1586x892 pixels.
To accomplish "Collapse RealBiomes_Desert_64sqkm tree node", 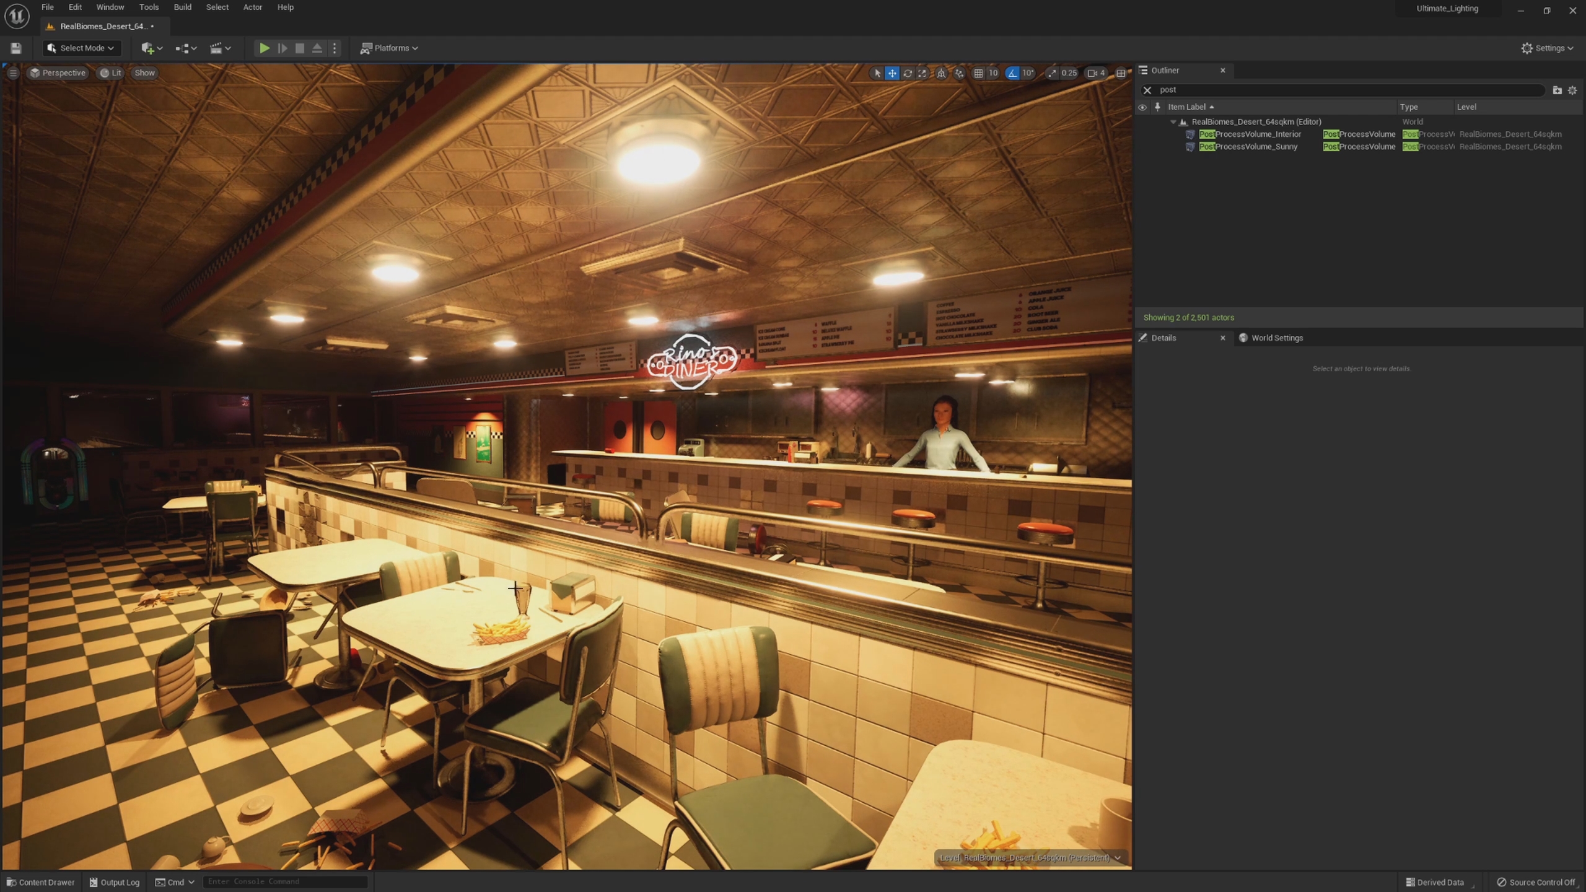I will [x=1173, y=122].
